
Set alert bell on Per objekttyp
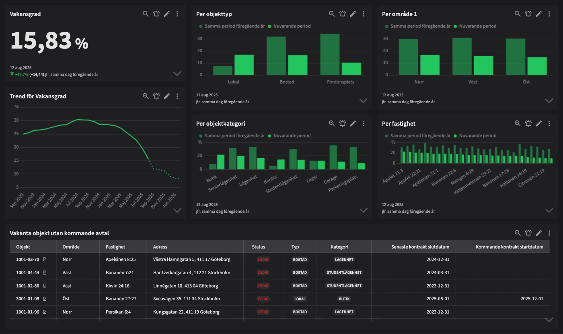[x=342, y=14]
